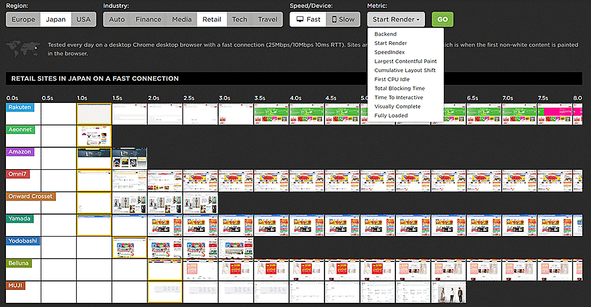The width and height of the screenshot is (591, 307).
Task: Open Aeonnet's highlighted start render thumbnail
Action: pos(94,135)
